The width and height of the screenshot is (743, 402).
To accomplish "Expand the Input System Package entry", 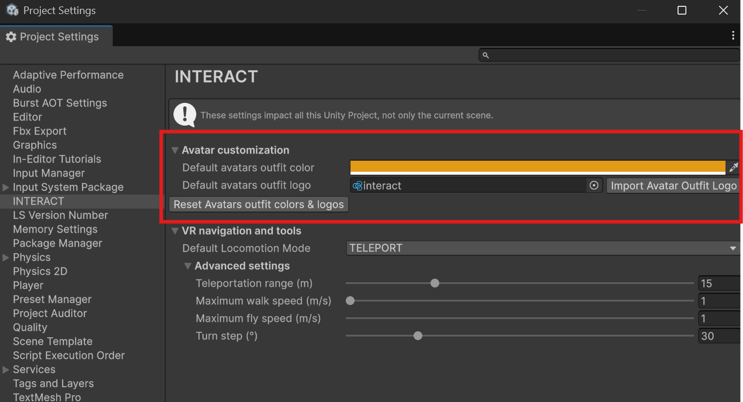I will [x=6, y=188].
